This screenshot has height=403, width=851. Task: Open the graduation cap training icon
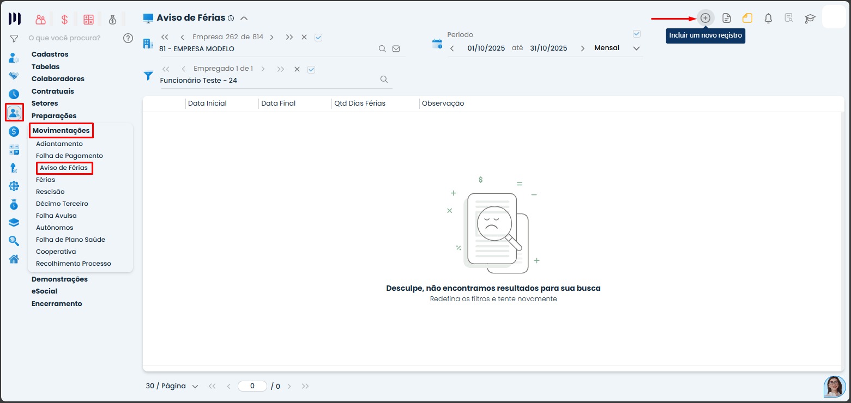tap(810, 19)
